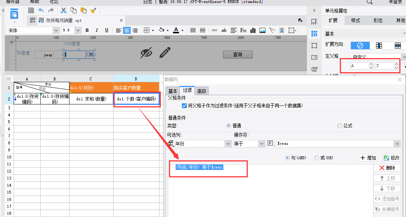
Task: Toggle underline formatting
Action: [106, 30]
